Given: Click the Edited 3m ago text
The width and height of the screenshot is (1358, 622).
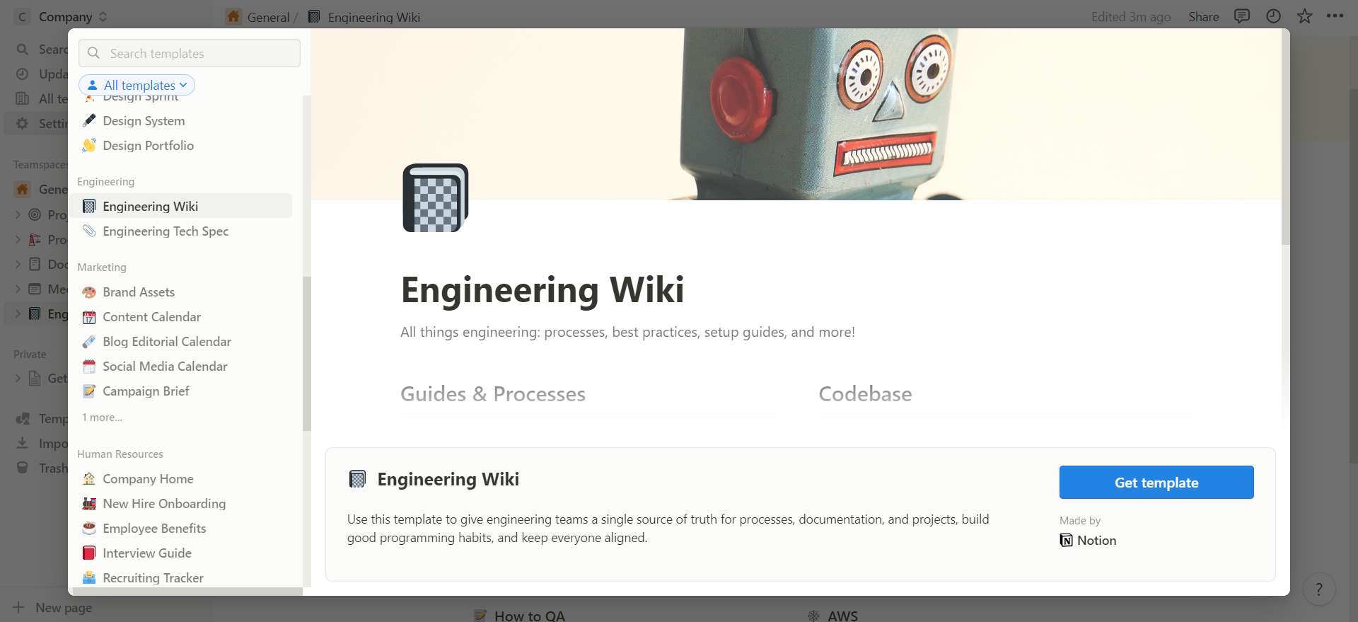Looking at the screenshot, I should point(1131,16).
